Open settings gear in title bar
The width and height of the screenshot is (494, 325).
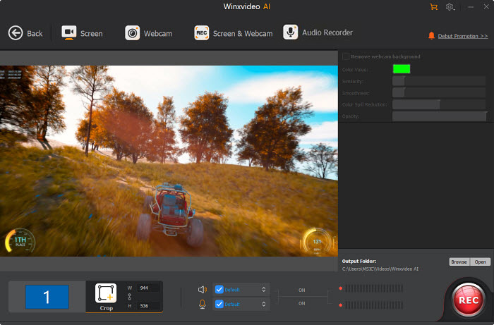pyautogui.click(x=450, y=7)
